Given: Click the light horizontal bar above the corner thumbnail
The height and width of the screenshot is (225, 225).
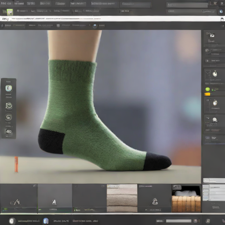Looking at the screenshot, I should point(214,180).
